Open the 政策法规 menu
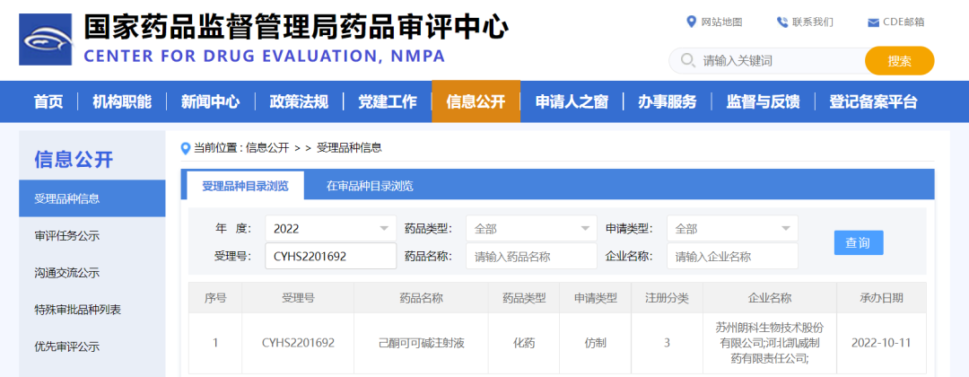This screenshot has height=377, width=969. [299, 102]
